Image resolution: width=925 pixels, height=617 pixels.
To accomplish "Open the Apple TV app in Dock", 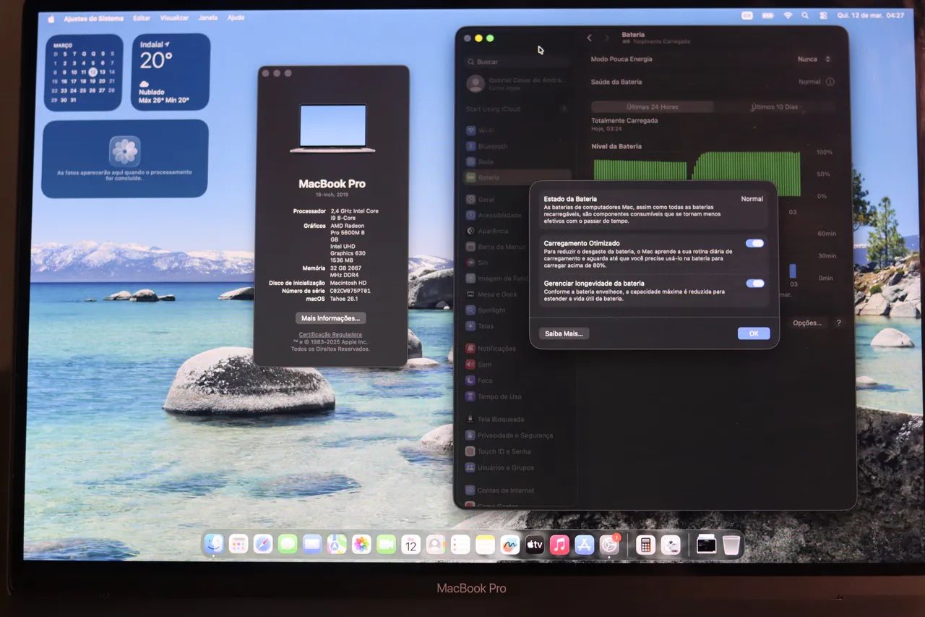I will pos(535,544).
